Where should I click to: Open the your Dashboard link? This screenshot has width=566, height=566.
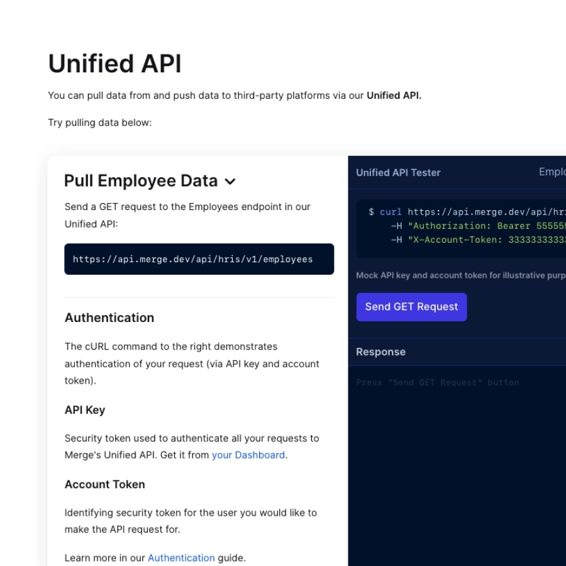pyautogui.click(x=248, y=455)
